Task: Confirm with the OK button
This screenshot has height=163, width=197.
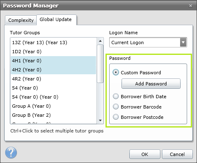Action: pos(145,154)
